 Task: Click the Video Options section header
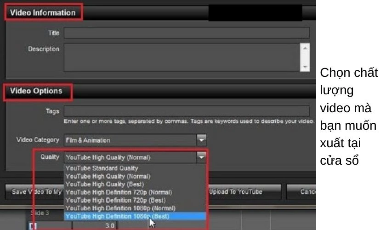coord(36,91)
